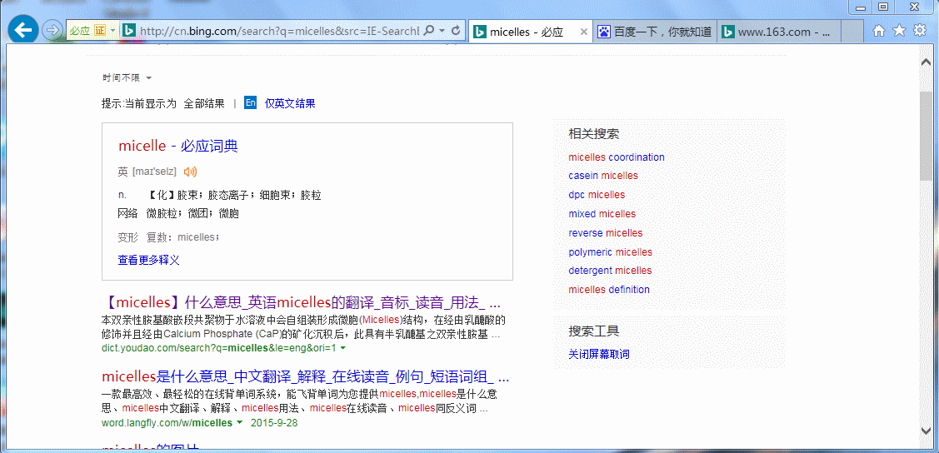Viewport: 939px width, 453px height.
Task: Click the 查看更多释义 link
Action: tap(148, 260)
